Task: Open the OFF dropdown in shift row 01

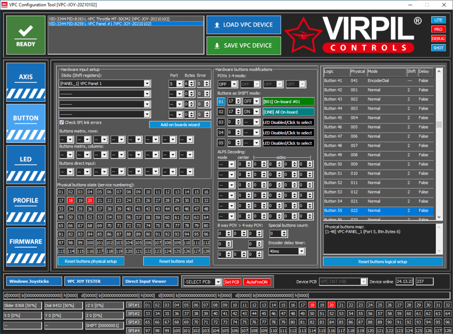Action: tap(251, 101)
